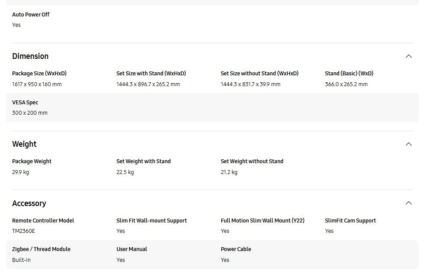The width and height of the screenshot is (428, 277).
Task: Collapse the Dimension section chevron
Action: click(409, 56)
